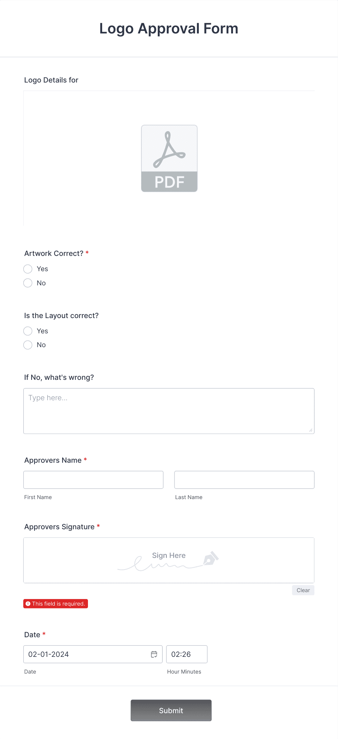Open the date field showing 02-01-2024
This screenshot has height=739, width=338.
click(x=93, y=654)
